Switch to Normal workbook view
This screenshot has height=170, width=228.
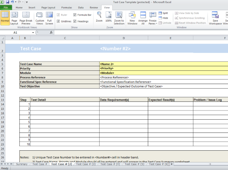click(x=5, y=18)
